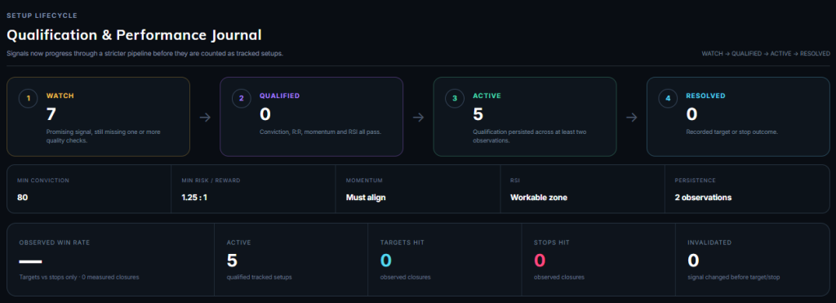Click the 'STOPS HIT' label
This screenshot has width=836, height=303.
coord(552,243)
